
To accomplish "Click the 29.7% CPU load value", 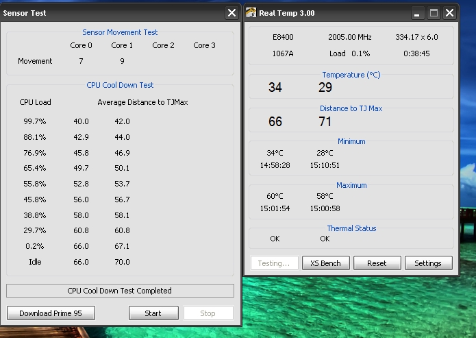I will point(35,230).
